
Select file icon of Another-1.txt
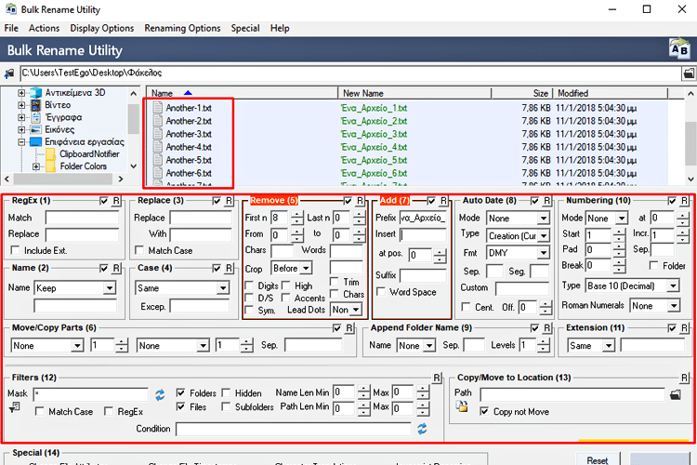pos(157,108)
